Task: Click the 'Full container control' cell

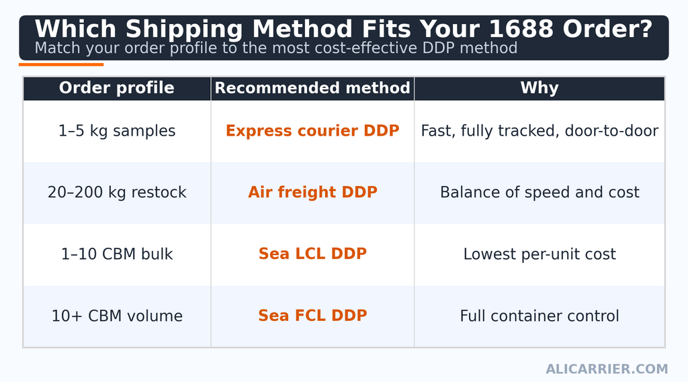Action: click(540, 316)
